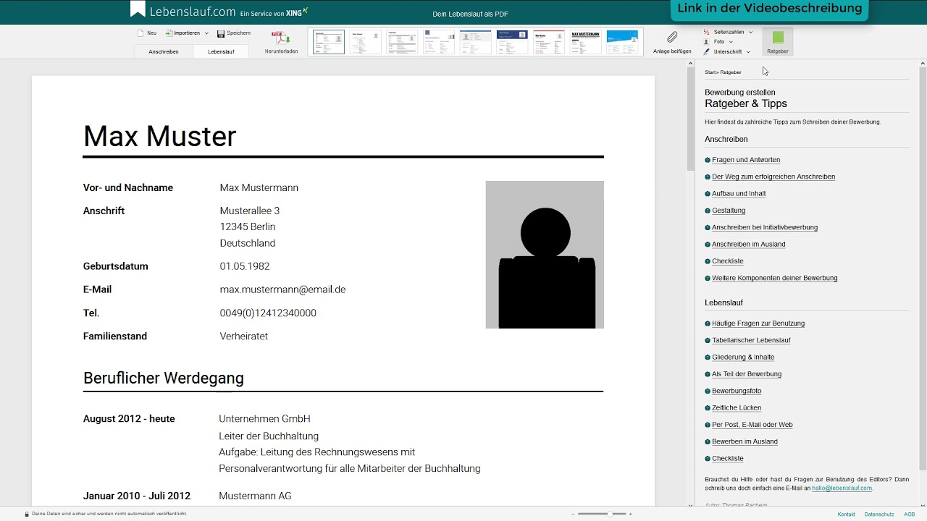
Task: Adjust the zoom slider handle
Action: 611,514
